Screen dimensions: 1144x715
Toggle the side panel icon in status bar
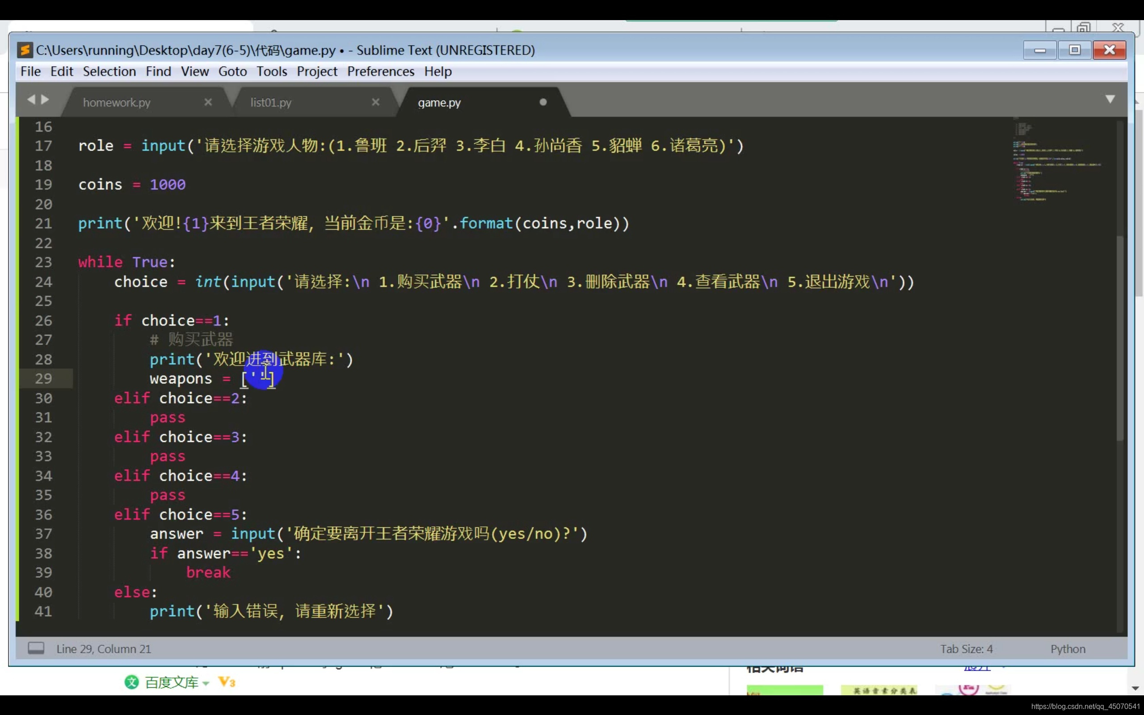pyautogui.click(x=36, y=648)
